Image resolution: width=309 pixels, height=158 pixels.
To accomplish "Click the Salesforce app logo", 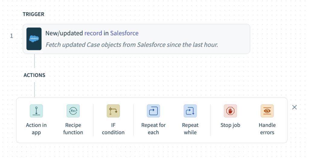I will [x=34, y=39].
